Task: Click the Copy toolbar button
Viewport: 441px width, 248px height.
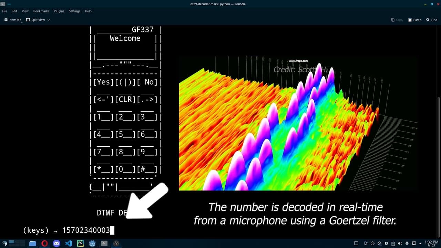Action: (x=397, y=20)
